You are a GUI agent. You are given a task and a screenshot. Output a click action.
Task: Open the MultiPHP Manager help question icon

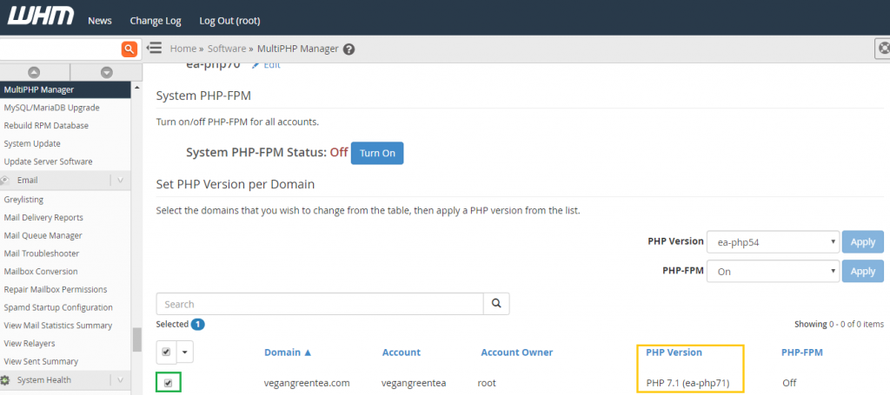(349, 49)
